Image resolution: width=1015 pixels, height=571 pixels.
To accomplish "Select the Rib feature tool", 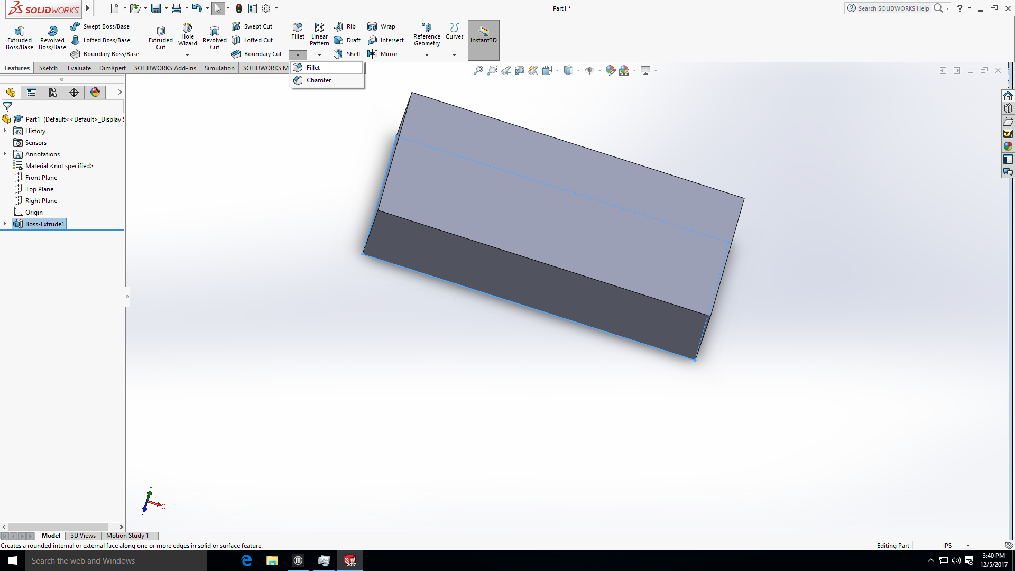I will tap(345, 26).
